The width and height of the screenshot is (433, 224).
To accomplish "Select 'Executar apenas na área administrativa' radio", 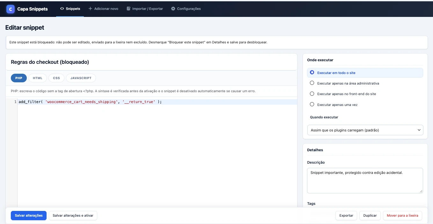I will coord(312,83).
